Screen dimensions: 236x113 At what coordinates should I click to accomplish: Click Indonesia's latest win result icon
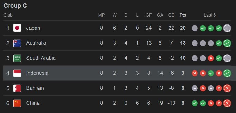227,73
